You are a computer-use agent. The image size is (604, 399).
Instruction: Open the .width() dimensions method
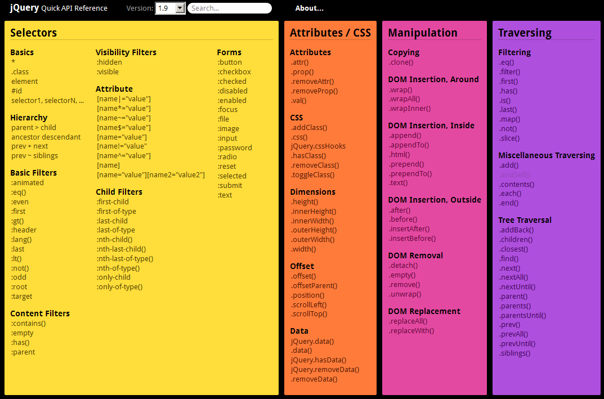coord(303,249)
